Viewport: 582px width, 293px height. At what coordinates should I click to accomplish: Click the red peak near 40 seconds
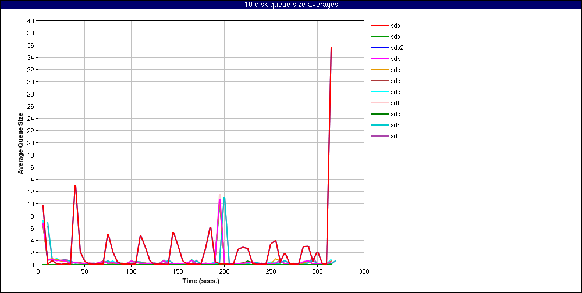point(75,186)
